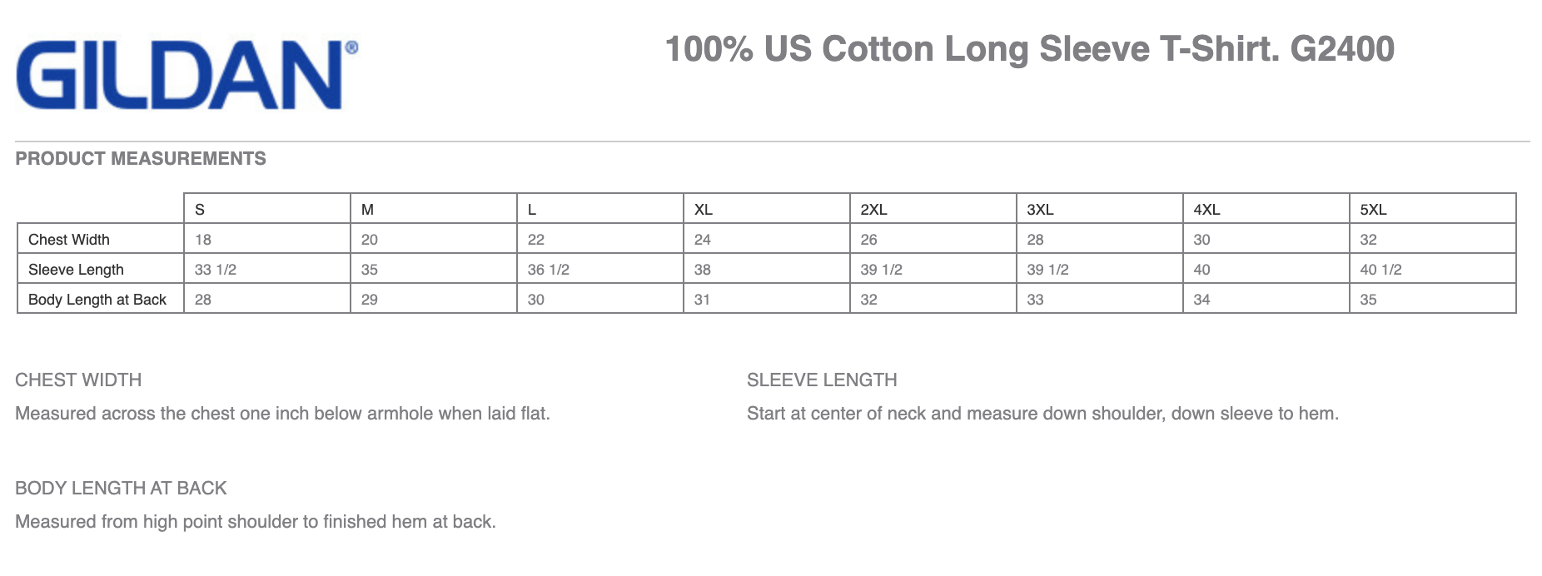Select the XL size column header
1542x576 pixels.
[767, 209]
